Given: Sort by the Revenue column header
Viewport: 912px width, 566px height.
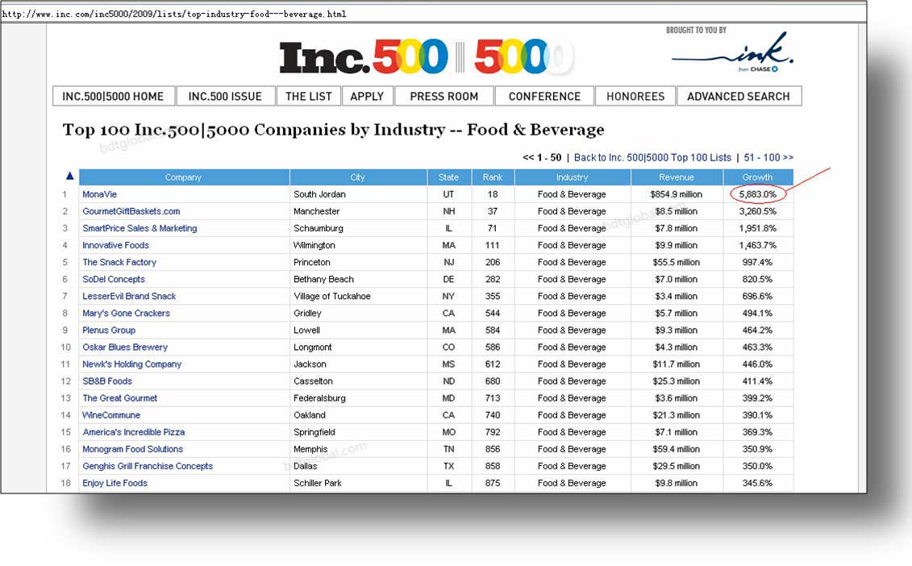Looking at the screenshot, I should (677, 177).
